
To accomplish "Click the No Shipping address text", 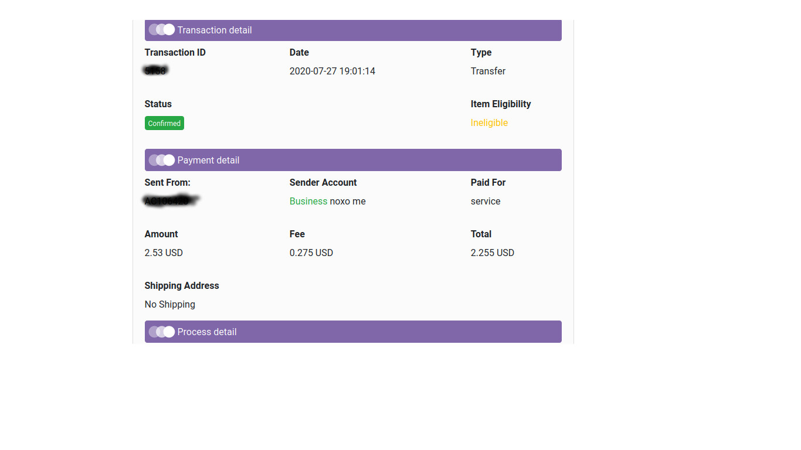I will coord(170,304).
